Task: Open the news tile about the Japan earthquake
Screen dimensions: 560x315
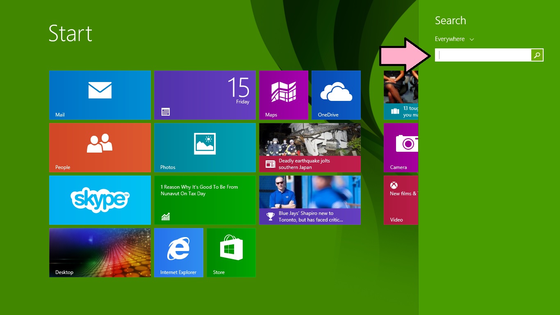Action: click(310, 148)
